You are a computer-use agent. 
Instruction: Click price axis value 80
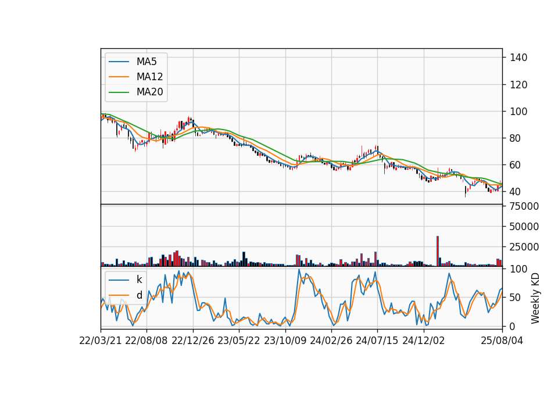point(516,138)
